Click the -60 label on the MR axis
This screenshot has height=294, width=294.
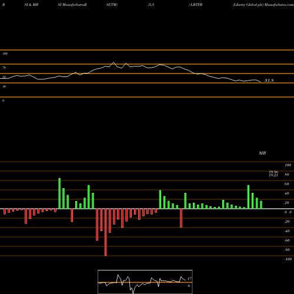point(287,240)
